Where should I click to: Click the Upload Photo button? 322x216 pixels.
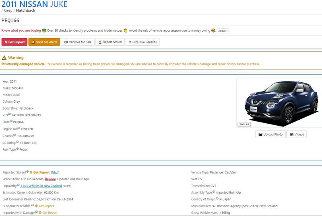tap(270, 134)
